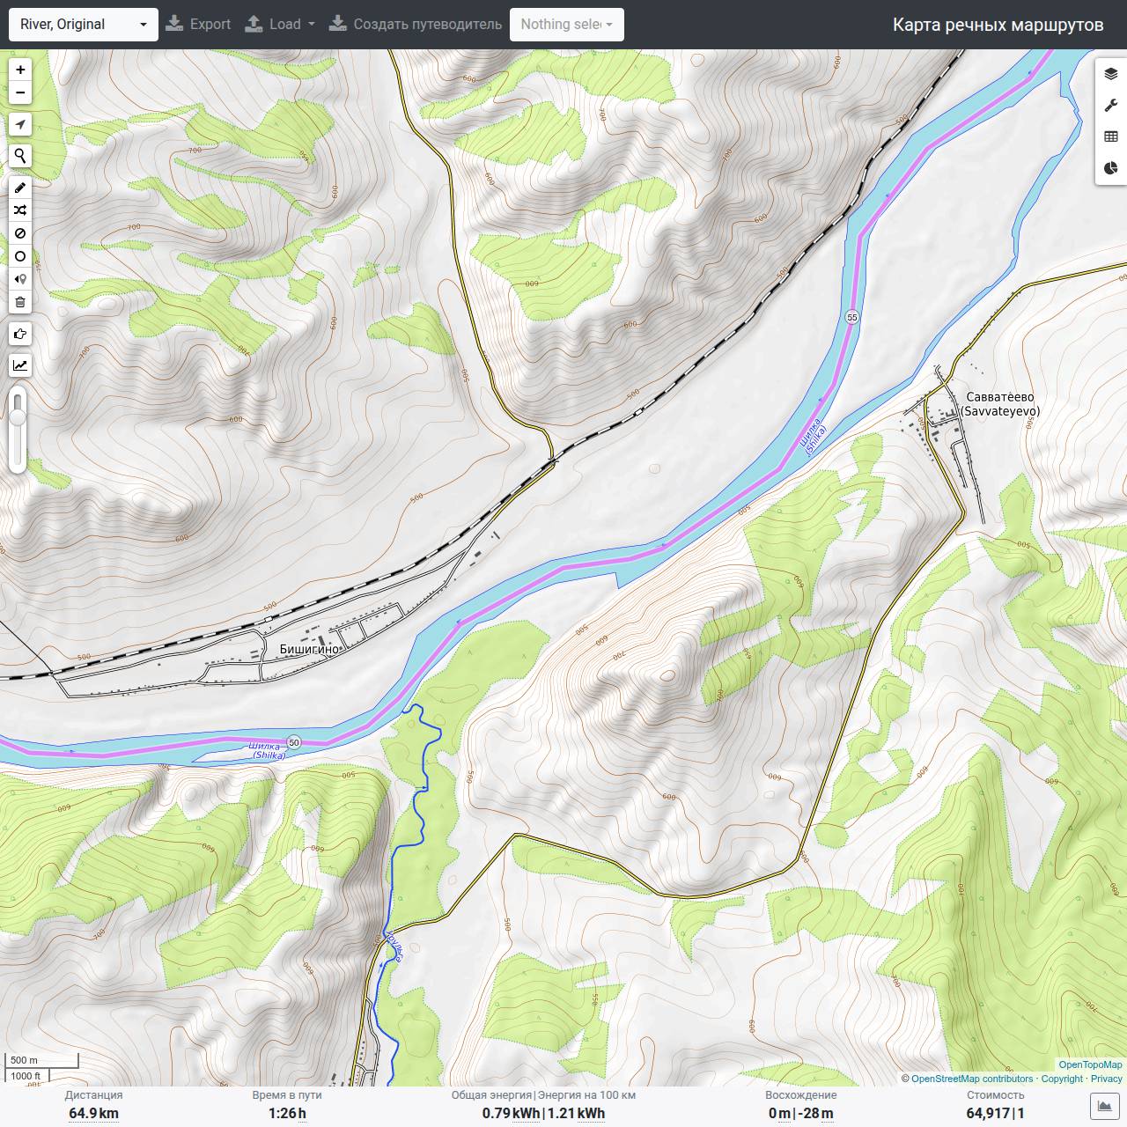1127x1127 pixels.
Task: Toggle the elevation chart button at bottom right
Action: 1104,1106
